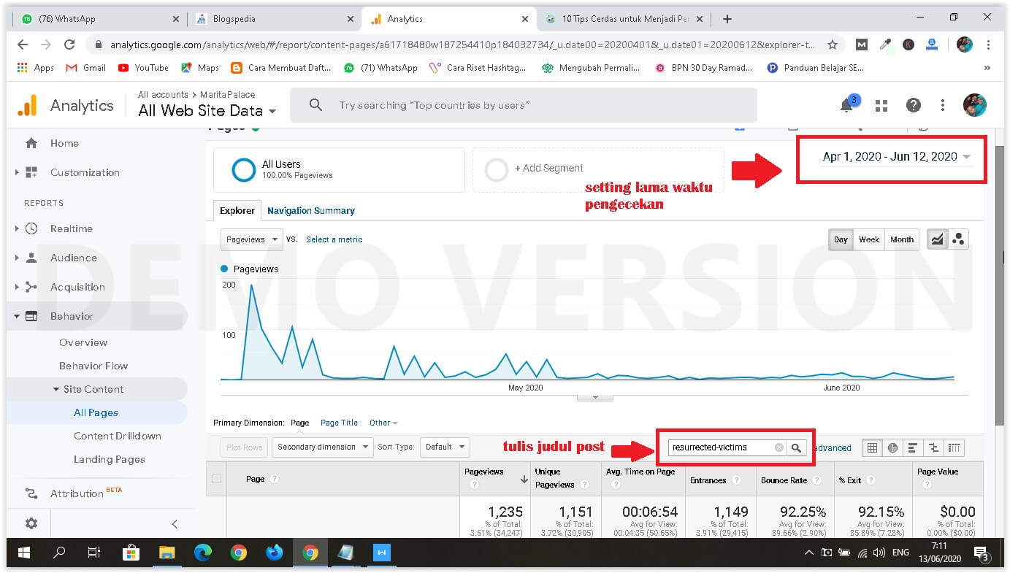
Task: Run the table search magnifier
Action: pos(797,447)
